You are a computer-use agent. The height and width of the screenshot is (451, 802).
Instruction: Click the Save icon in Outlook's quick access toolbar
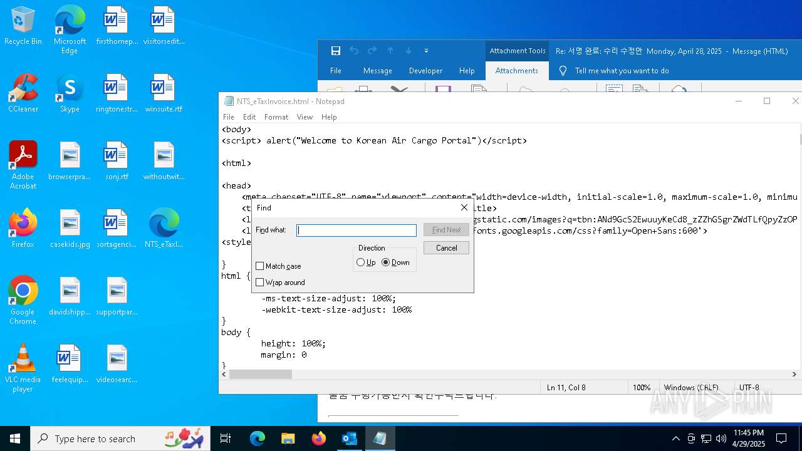point(336,51)
